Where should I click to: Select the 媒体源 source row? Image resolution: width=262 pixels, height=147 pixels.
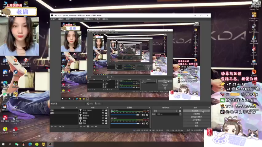click(x=94, y=113)
